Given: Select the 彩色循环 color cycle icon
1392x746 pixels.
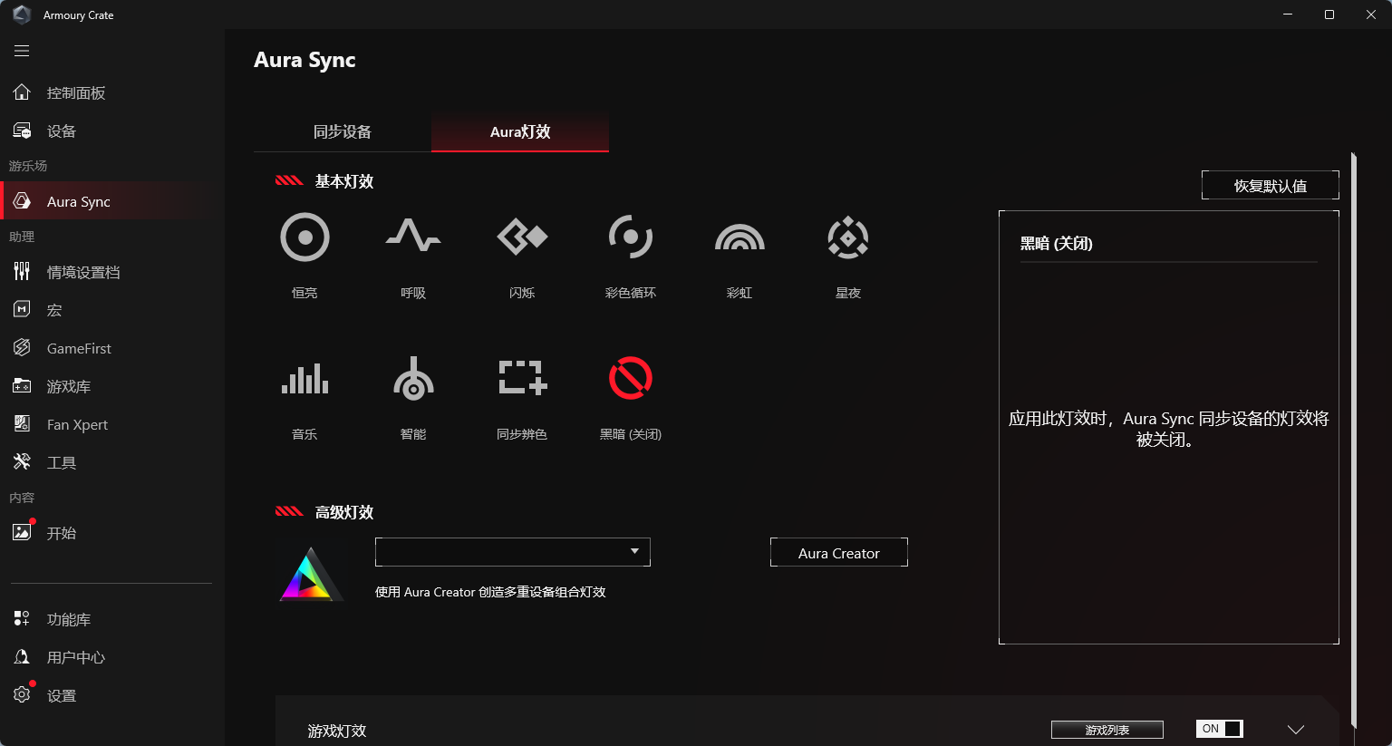Looking at the screenshot, I should [631, 237].
